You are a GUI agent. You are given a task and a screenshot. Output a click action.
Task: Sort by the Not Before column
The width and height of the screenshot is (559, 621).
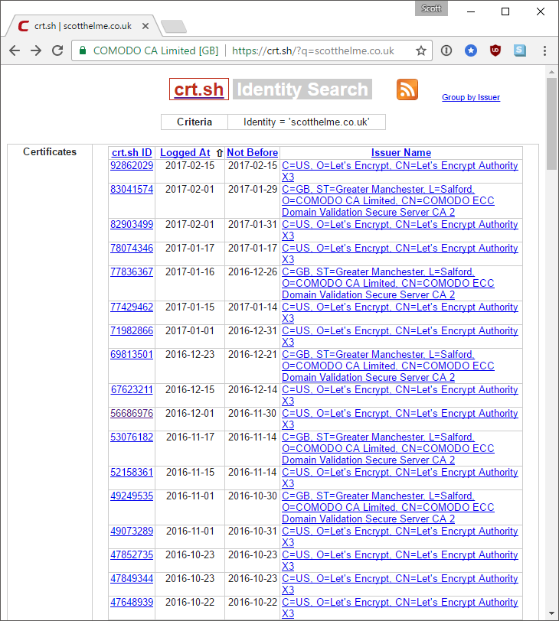[252, 152]
